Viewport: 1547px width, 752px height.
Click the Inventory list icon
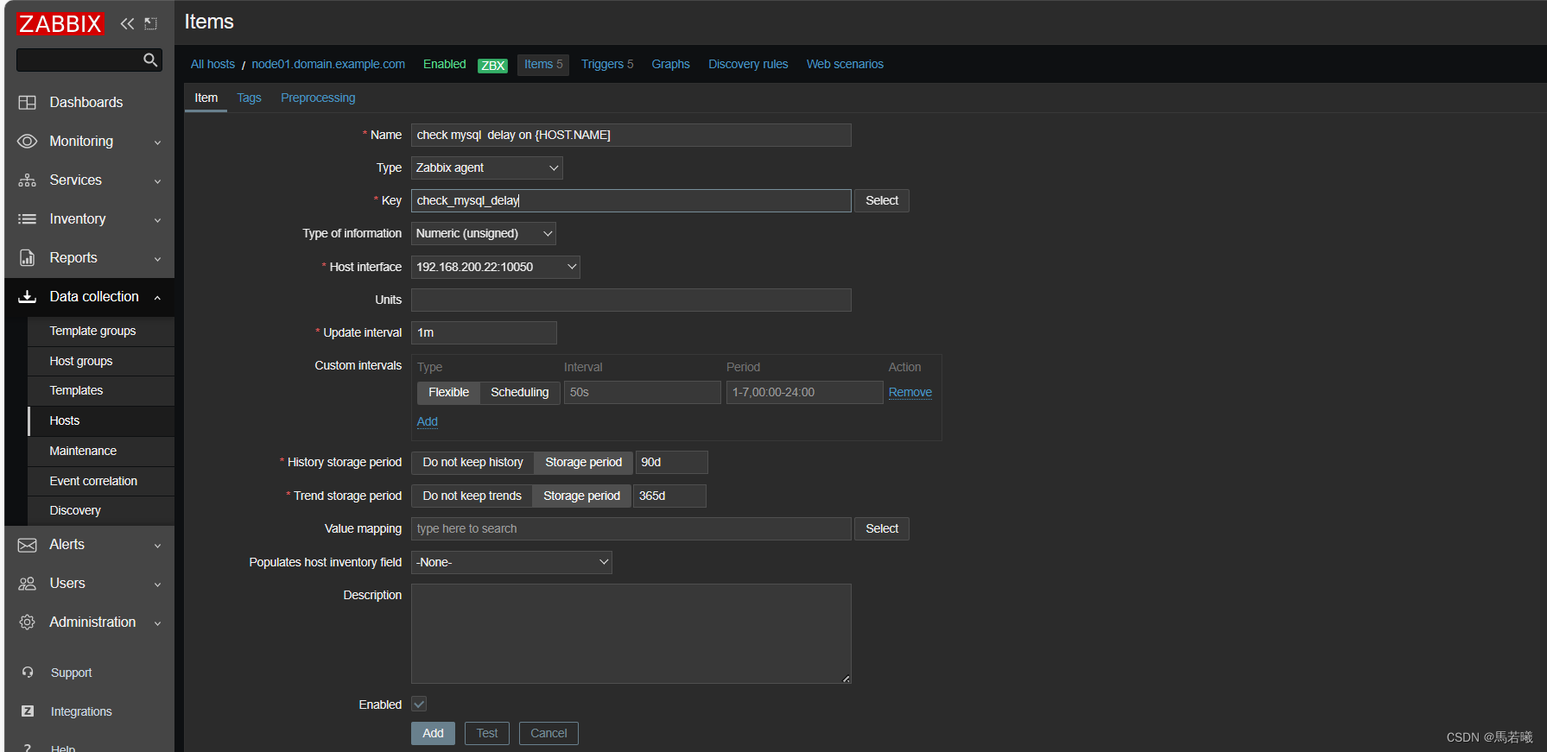point(28,218)
